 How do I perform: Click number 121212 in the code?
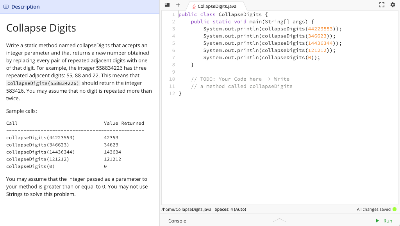pos(317,50)
